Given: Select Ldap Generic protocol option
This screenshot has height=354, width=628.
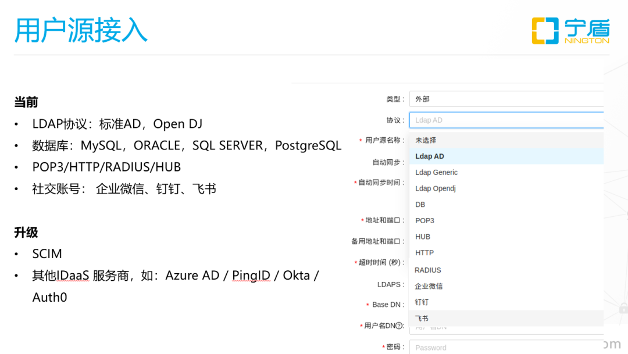Looking at the screenshot, I should (x=506, y=172).
